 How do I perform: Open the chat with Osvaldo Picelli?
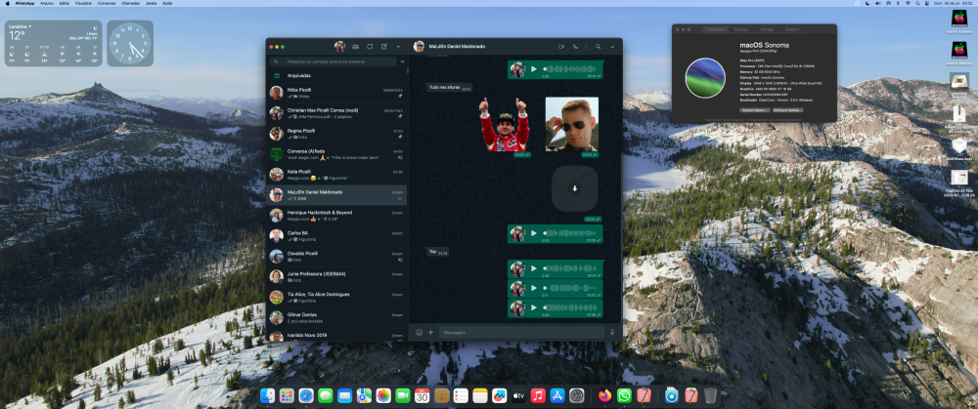point(336,257)
